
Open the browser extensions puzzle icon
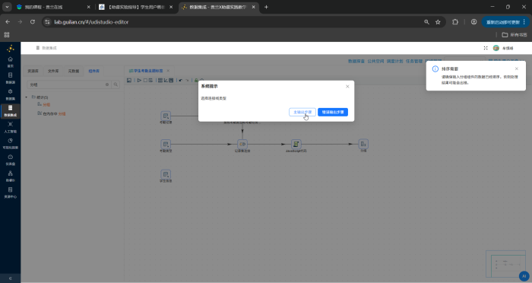[455, 22]
